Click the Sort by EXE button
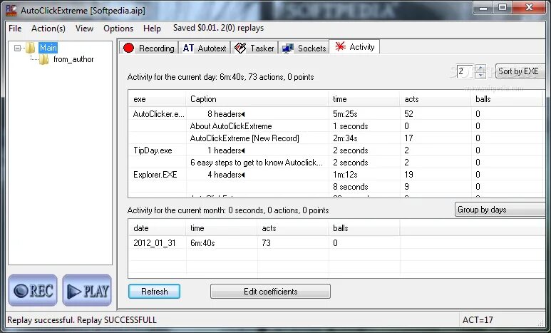This screenshot has height=333, width=551. coord(520,71)
